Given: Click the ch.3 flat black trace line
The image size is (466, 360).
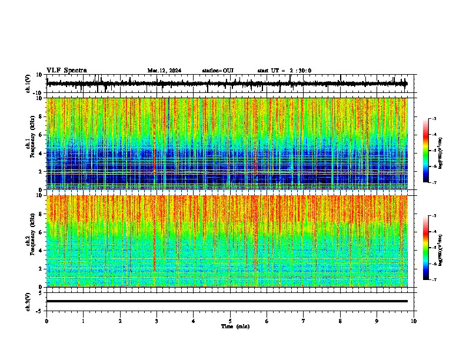Looking at the screenshot, I should [227, 301].
